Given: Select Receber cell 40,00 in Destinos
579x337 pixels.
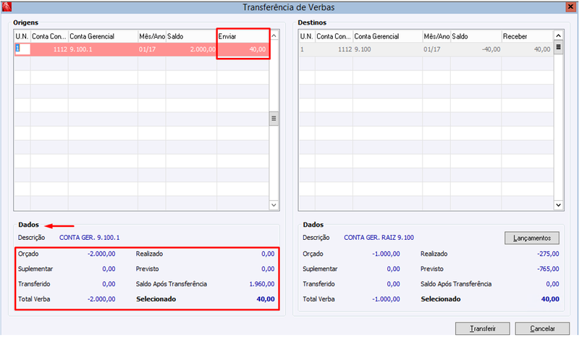Looking at the screenshot, I should click(x=528, y=49).
